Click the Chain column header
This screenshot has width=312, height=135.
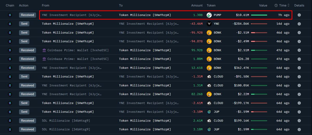10,5
